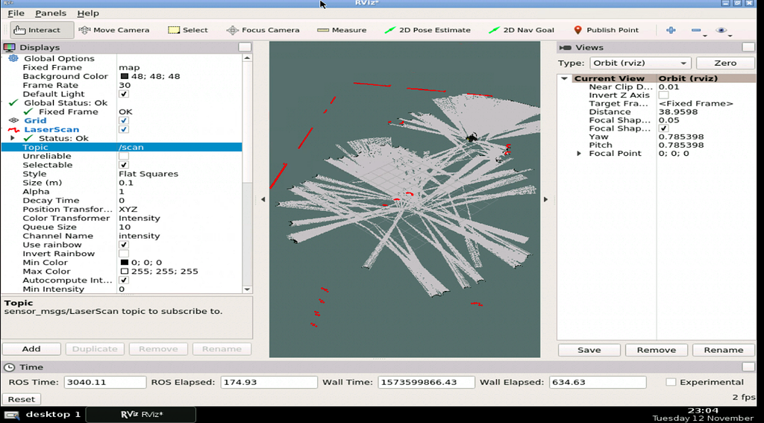
Task: Click the Max Color white swatch
Action: click(124, 272)
